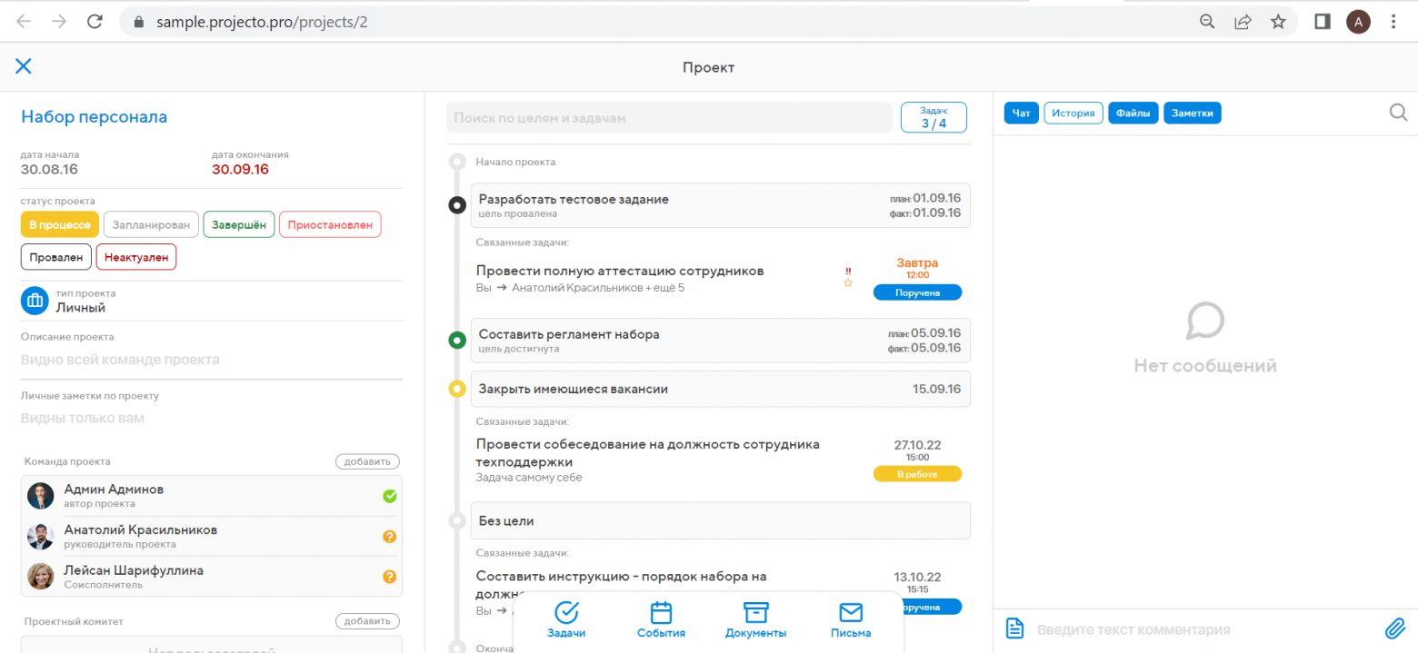Image resolution: width=1418 pixels, height=653 pixels.
Task: Set project status to Приостановлен
Action: pyautogui.click(x=330, y=224)
